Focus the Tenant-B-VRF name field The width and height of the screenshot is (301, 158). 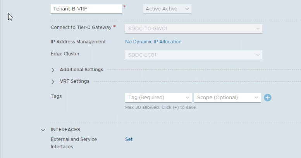[86, 9]
